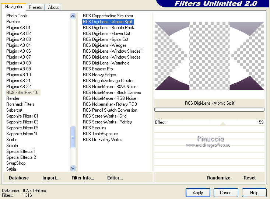
Task: Select Sybia category
Action: pos(11,169)
